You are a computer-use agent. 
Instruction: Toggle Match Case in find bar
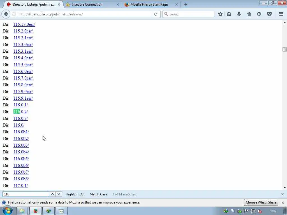pos(98,194)
